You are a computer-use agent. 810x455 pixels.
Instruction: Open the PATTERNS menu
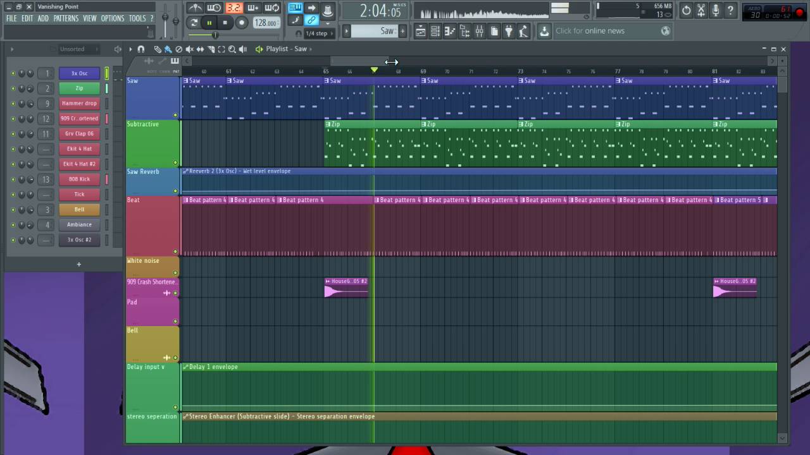tap(66, 18)
